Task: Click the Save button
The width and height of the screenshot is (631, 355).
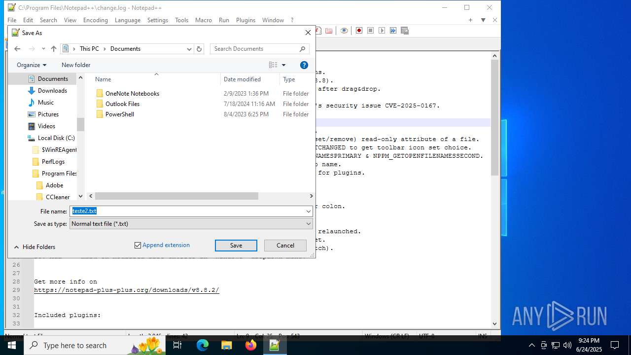Action: click(x=236, y=246)
